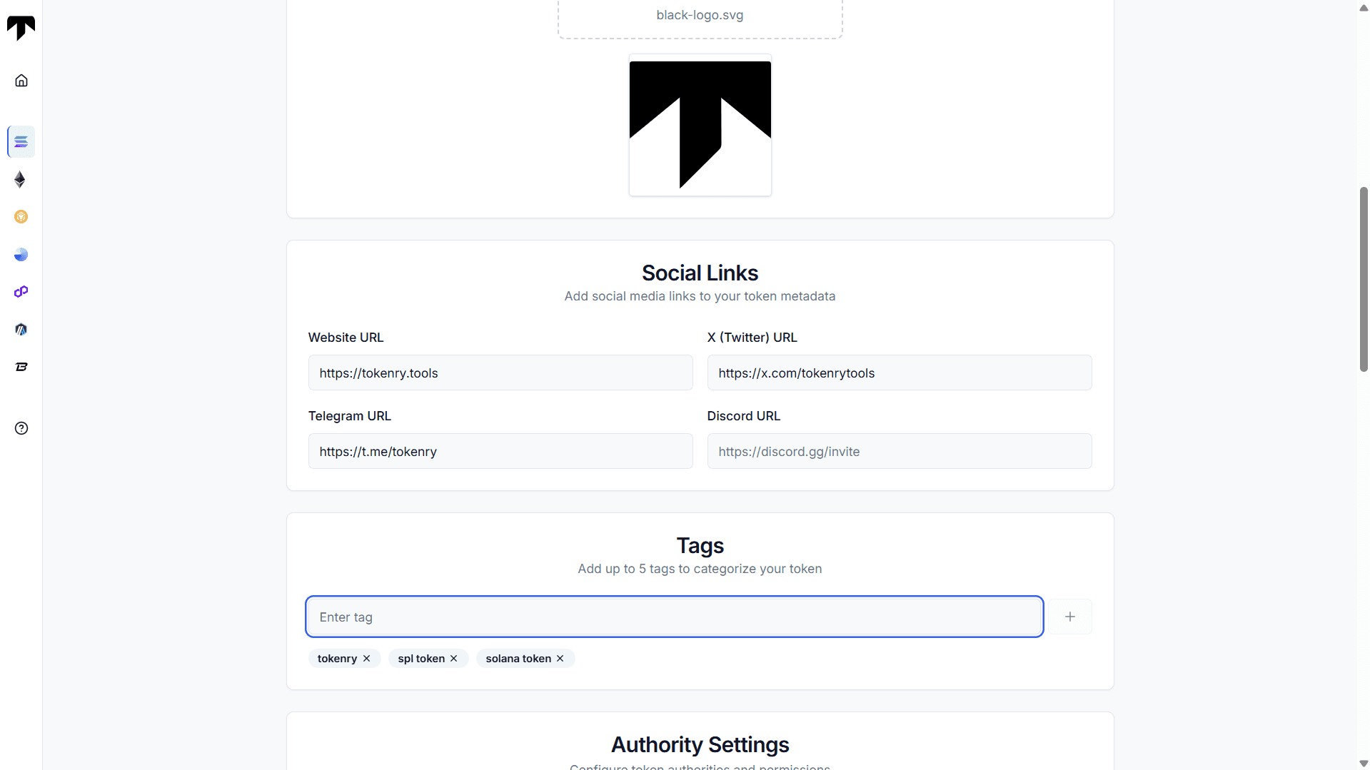Click the Website URL field
The width and height of the screenshot is (1370, 770).
[x=500, y=373]
